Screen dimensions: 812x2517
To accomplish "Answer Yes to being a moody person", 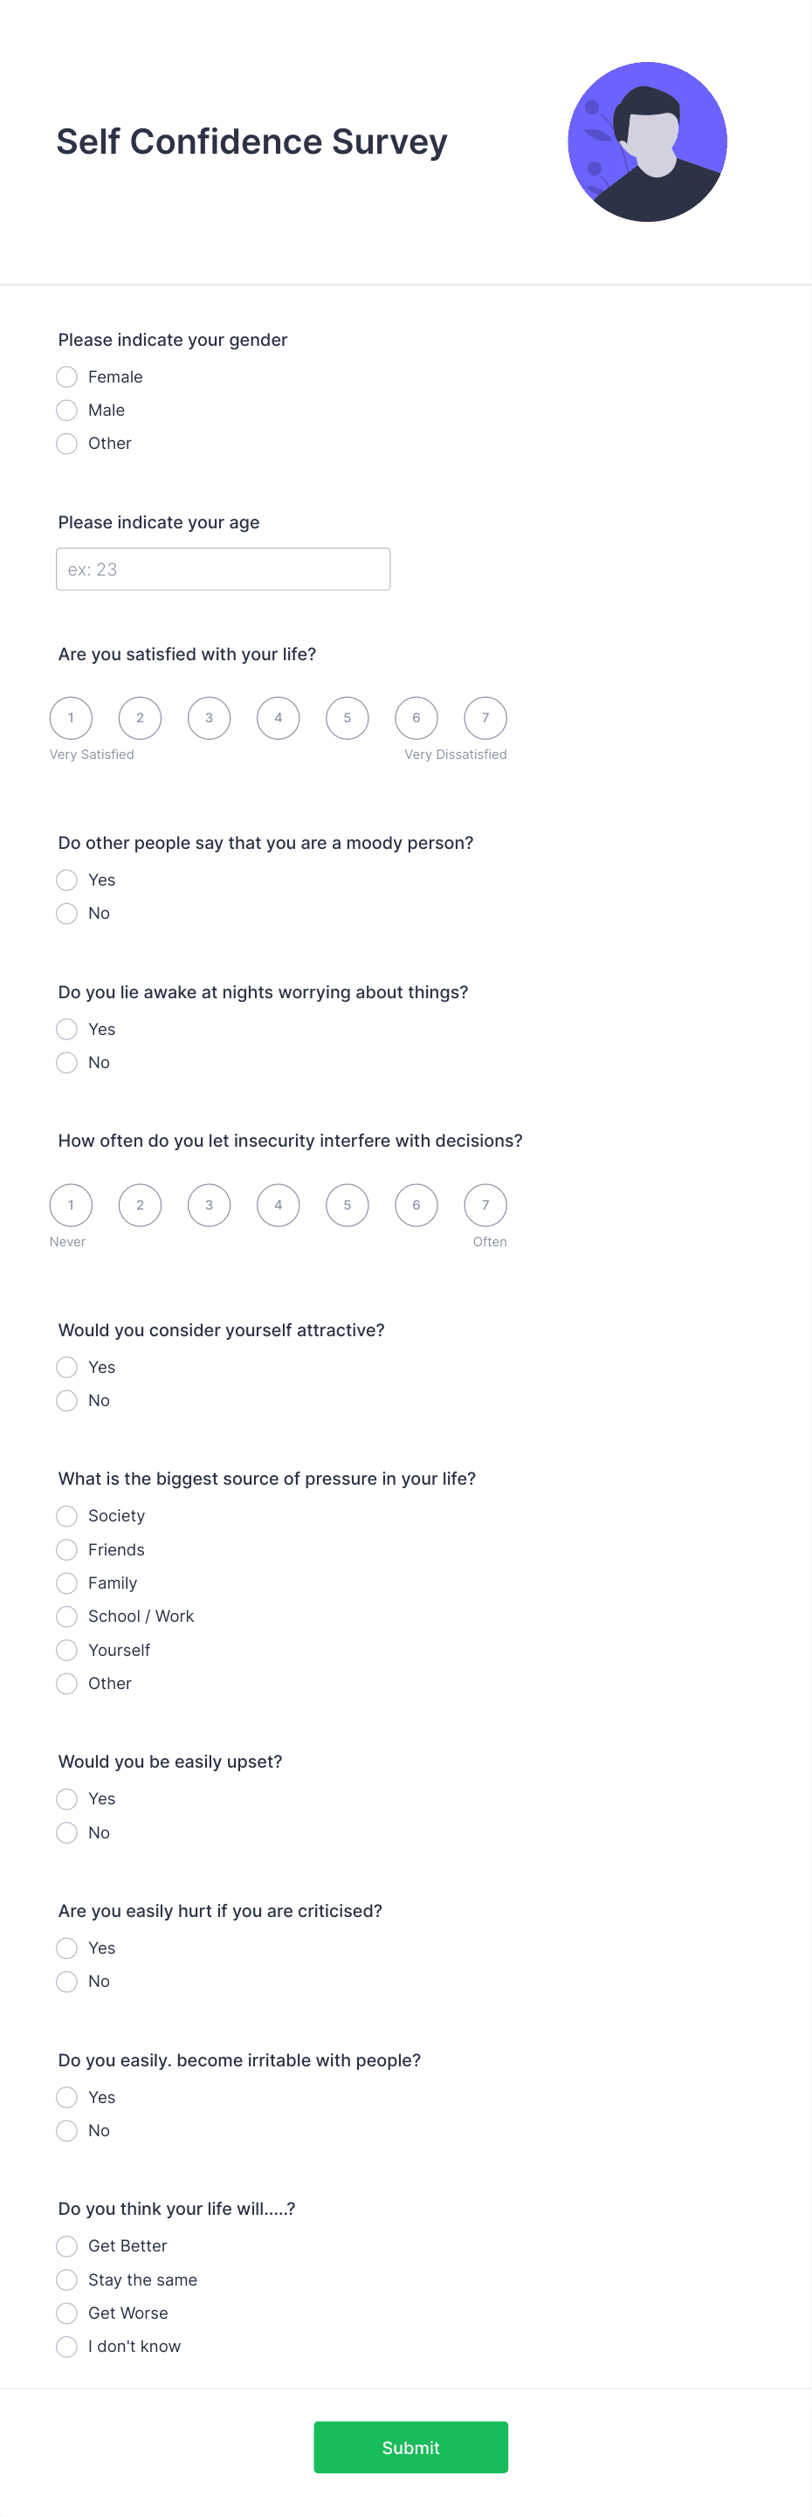I will [66, 879].
